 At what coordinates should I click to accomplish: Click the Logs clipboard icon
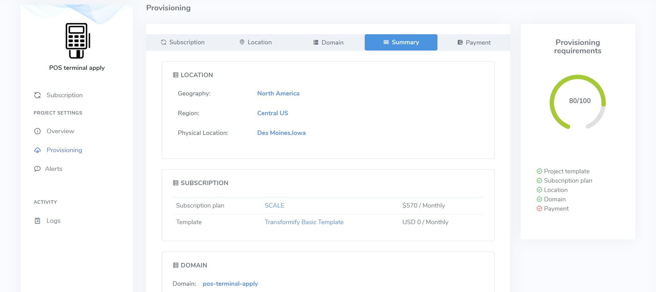coord(37,221)
